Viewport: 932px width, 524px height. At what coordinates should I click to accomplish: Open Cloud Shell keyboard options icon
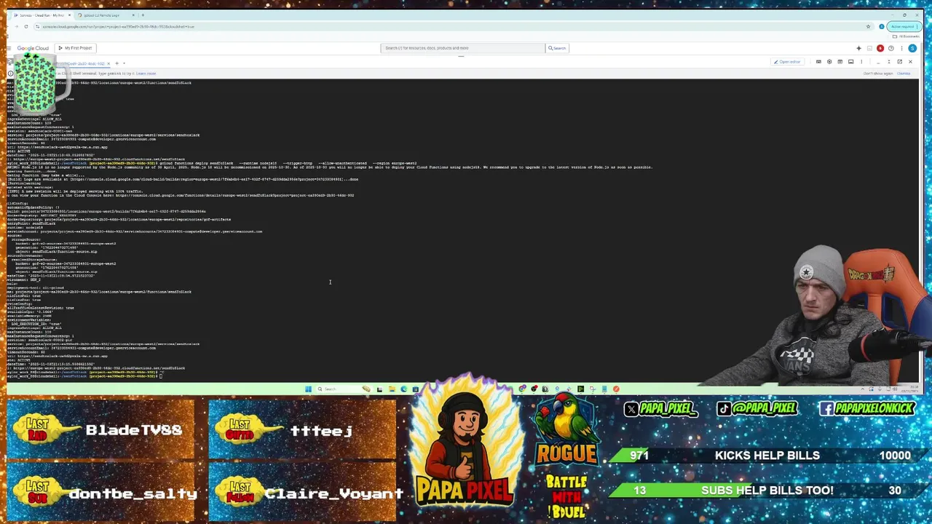click(x=818, y=62)
